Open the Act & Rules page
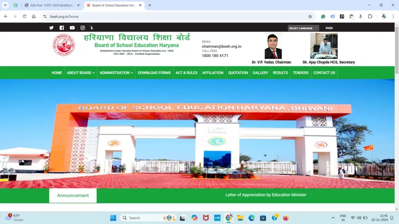Image resolution: width=399 pixels, height=224 pixels. pos(187,73)
